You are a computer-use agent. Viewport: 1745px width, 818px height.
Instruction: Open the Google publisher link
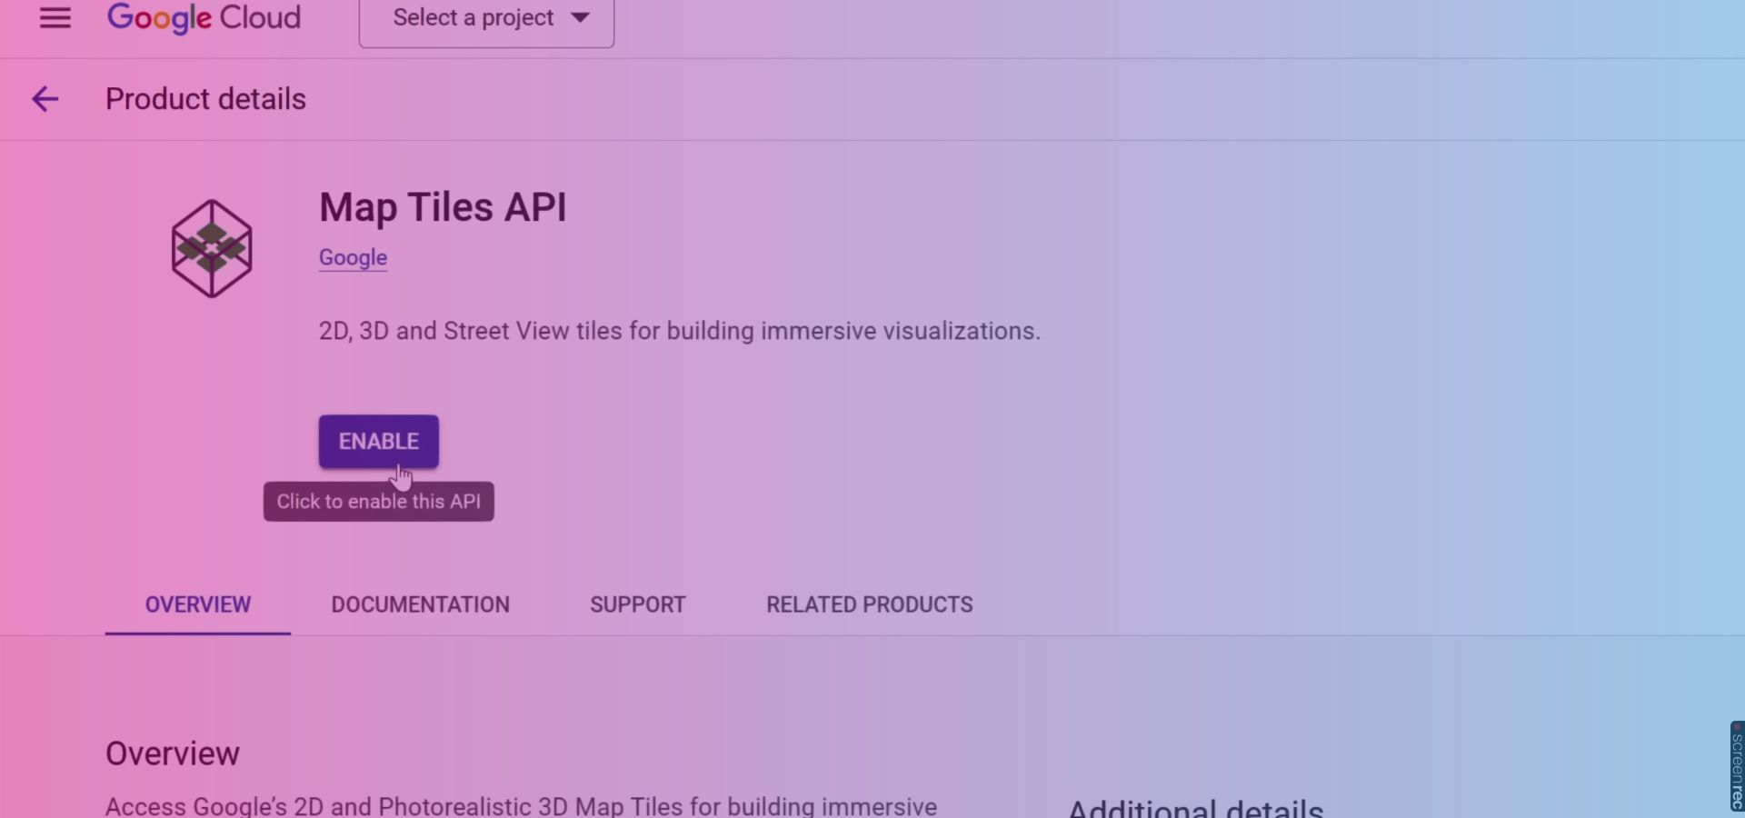353,258
